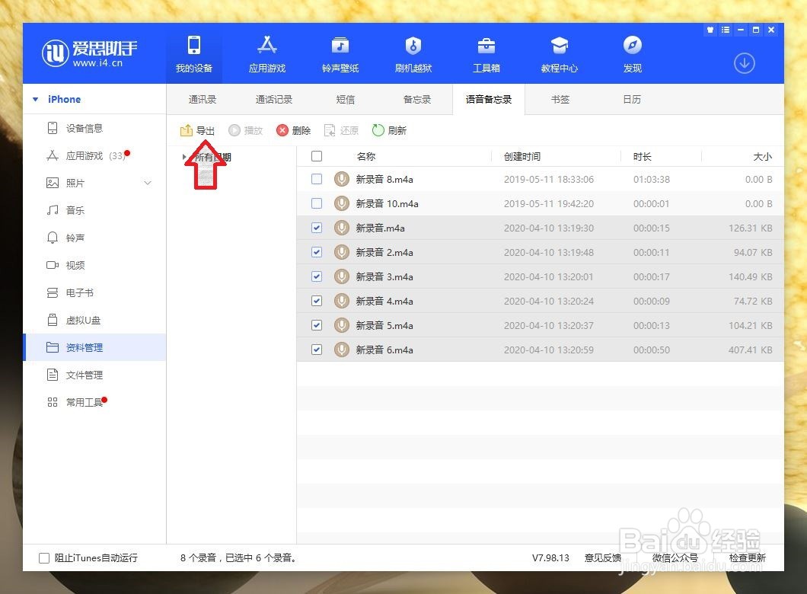
Task: Enable 阻止iTunes自动运行 at bottom left
Action: 43,557
